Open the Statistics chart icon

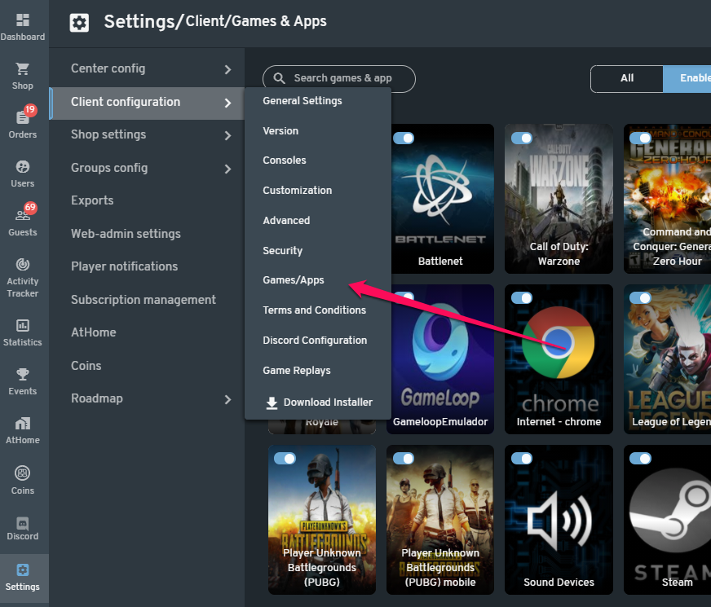23,325
